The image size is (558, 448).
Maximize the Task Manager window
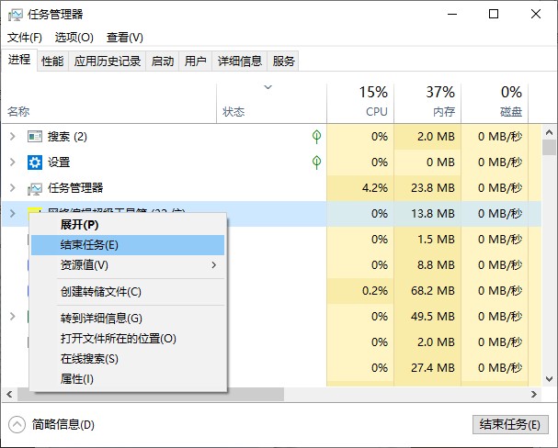[494, 14]
